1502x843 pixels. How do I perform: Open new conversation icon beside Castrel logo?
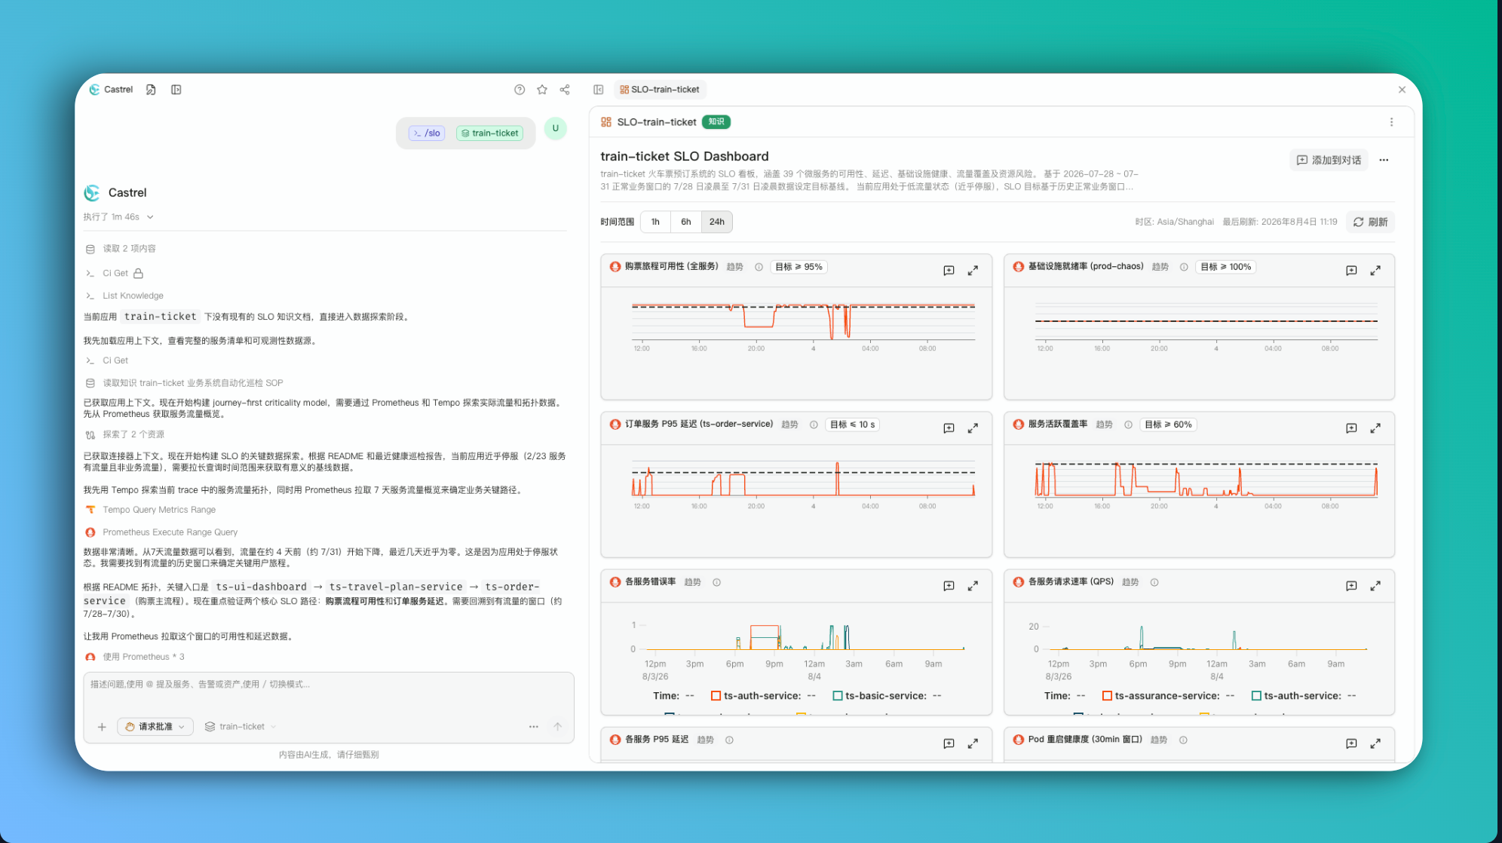pos(151,90)
